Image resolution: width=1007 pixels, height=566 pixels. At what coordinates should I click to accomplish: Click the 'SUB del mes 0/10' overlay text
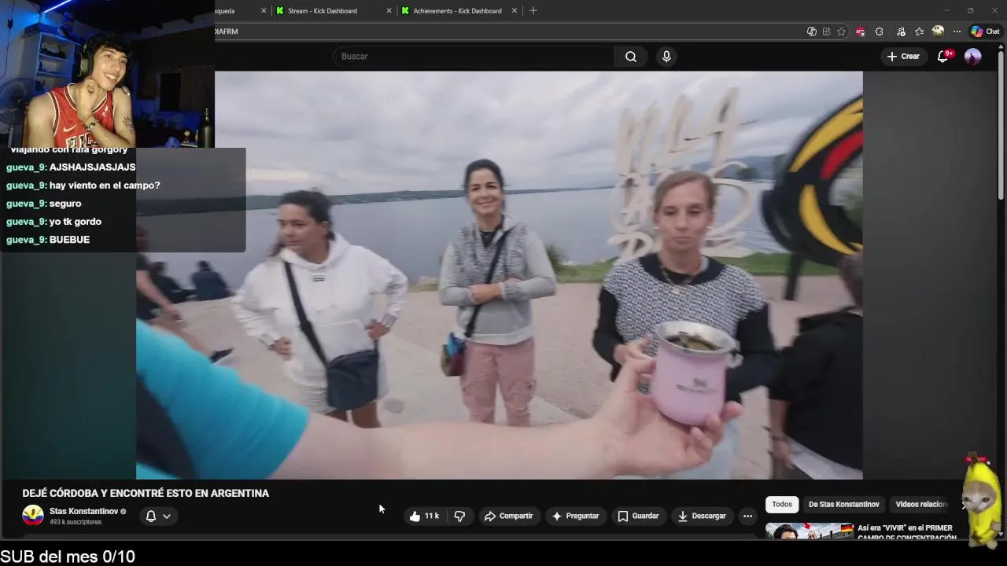click(68, 557)
